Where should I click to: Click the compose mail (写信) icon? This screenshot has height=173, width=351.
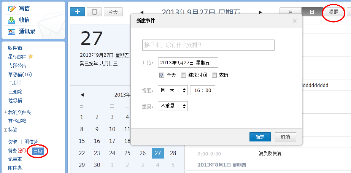pyautogui.click(x=12, y=8)
